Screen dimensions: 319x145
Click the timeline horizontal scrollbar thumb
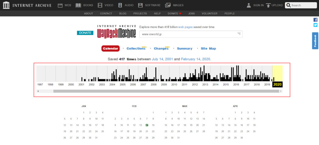point(166,91)
